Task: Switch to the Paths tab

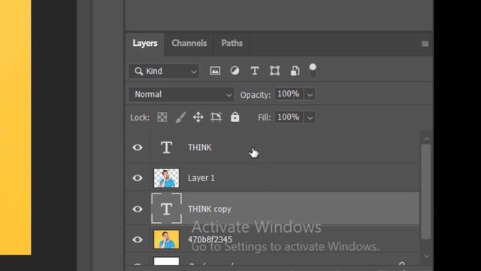Action: (232, 44)
